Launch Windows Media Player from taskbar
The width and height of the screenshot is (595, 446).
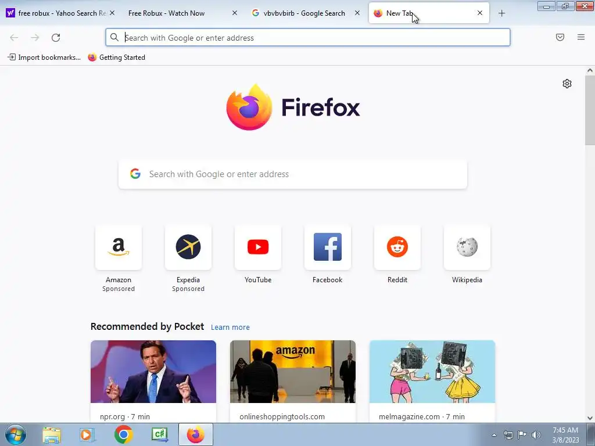[87, 434]
